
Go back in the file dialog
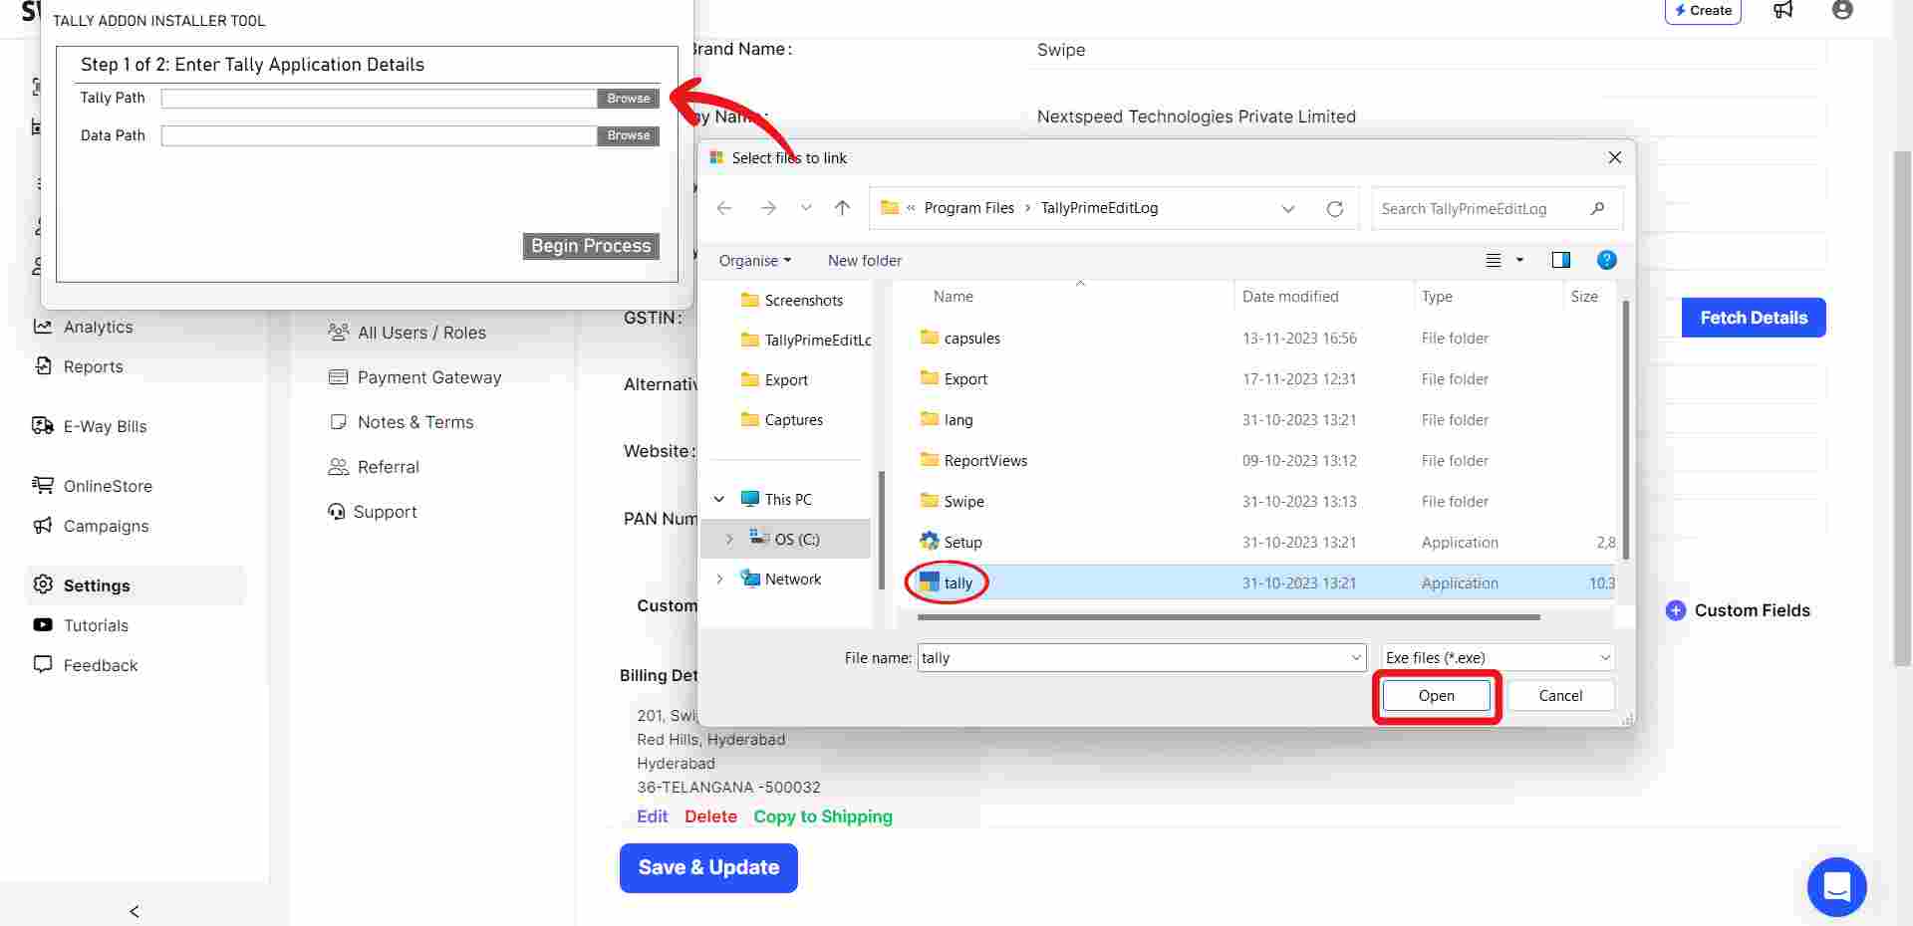[724, 208]
